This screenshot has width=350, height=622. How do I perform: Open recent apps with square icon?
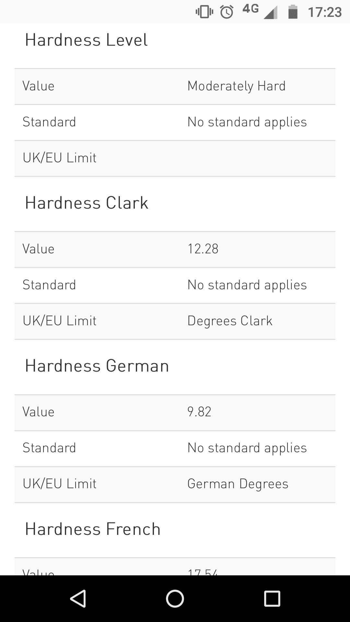[272, 598]
